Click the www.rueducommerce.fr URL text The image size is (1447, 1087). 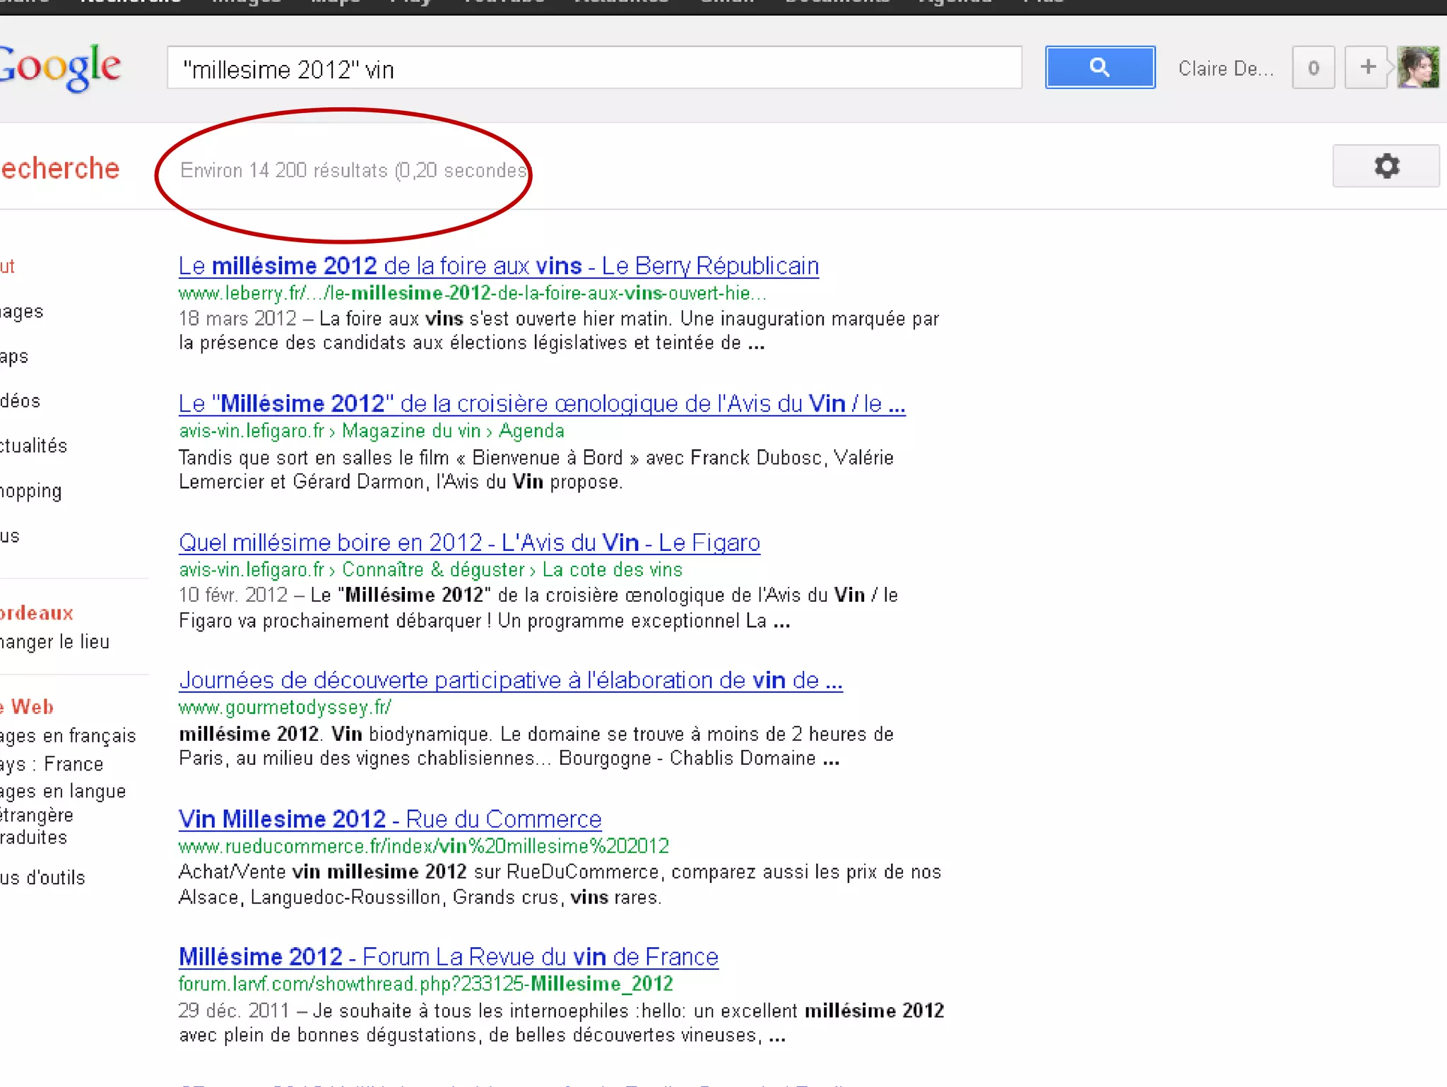(x=423, y=845)
